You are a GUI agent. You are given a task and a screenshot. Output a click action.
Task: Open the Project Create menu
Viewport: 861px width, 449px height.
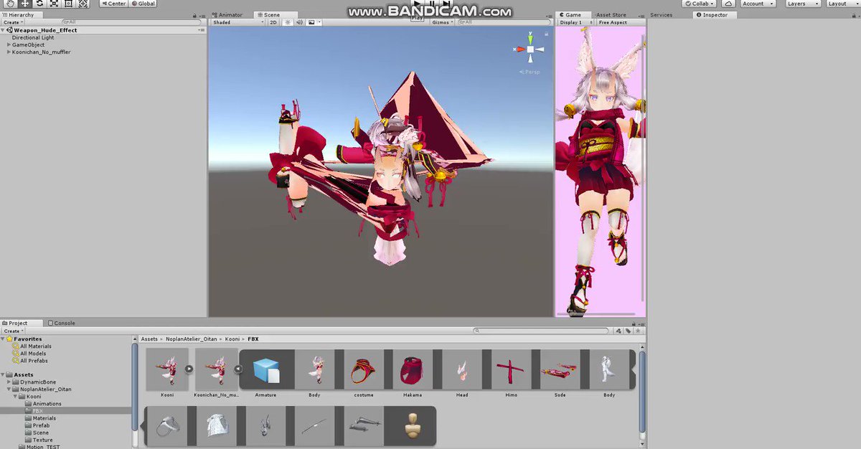(13, 331)
